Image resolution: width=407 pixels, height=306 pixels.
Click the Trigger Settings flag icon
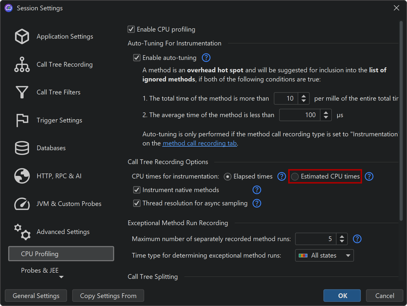[x=22, y=120]
